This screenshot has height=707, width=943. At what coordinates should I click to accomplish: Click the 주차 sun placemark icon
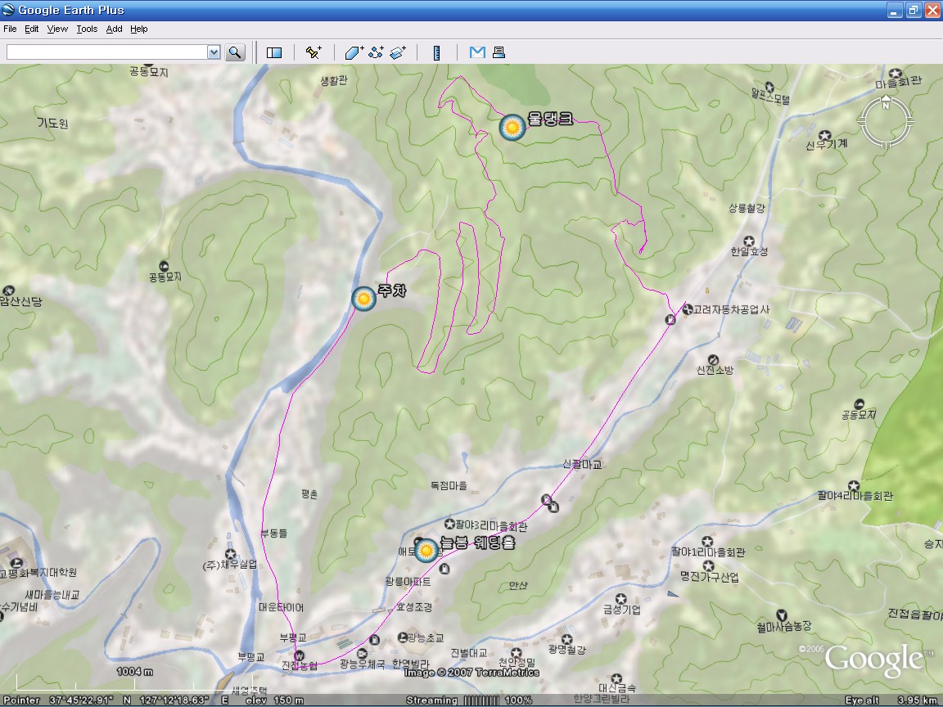(x=363, y=299)
